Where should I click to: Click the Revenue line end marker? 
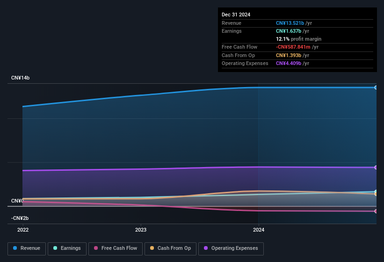click(x=376, y=87)
